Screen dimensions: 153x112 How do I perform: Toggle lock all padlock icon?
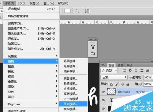coord(128,84)
